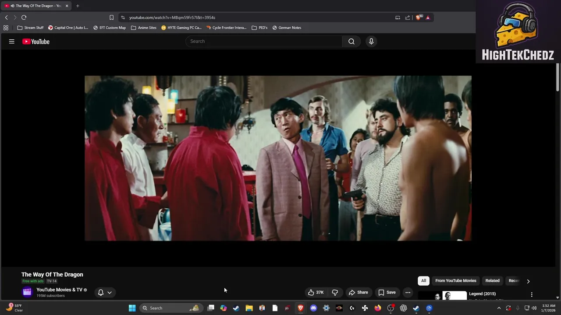This screenshot has height=315, width=561.
Task: Open German Notes bookmark
Action: coord(287,28)
